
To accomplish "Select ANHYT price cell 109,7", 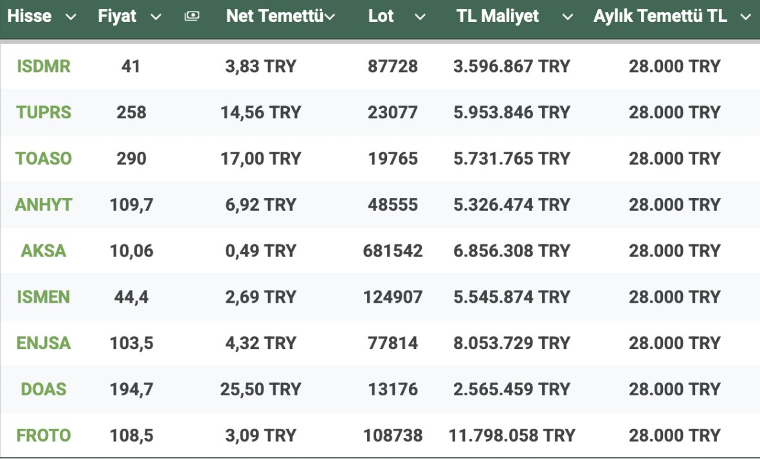I will coord(131,204).
